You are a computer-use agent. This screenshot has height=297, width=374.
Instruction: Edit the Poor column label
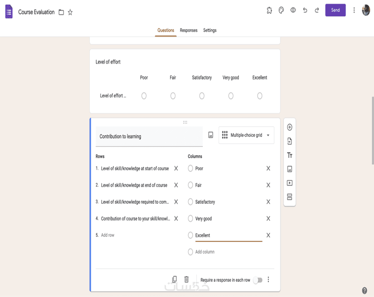point(199,169)
